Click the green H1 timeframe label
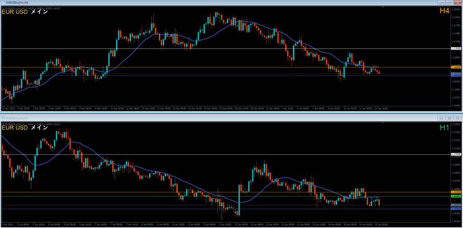Screen dimensions: 463x228 point(444,128)
